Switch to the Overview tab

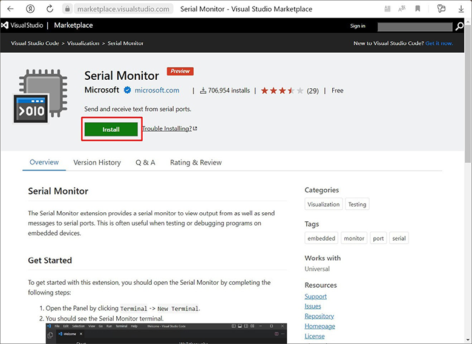pyautogui.click(x=44, y=162)
